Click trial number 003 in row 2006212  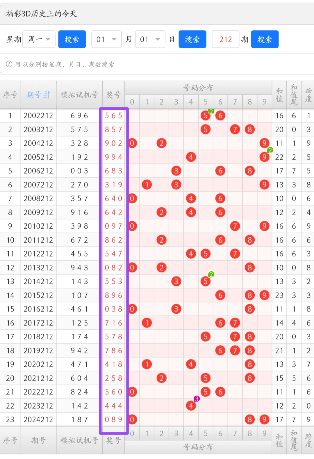(79, 171)
